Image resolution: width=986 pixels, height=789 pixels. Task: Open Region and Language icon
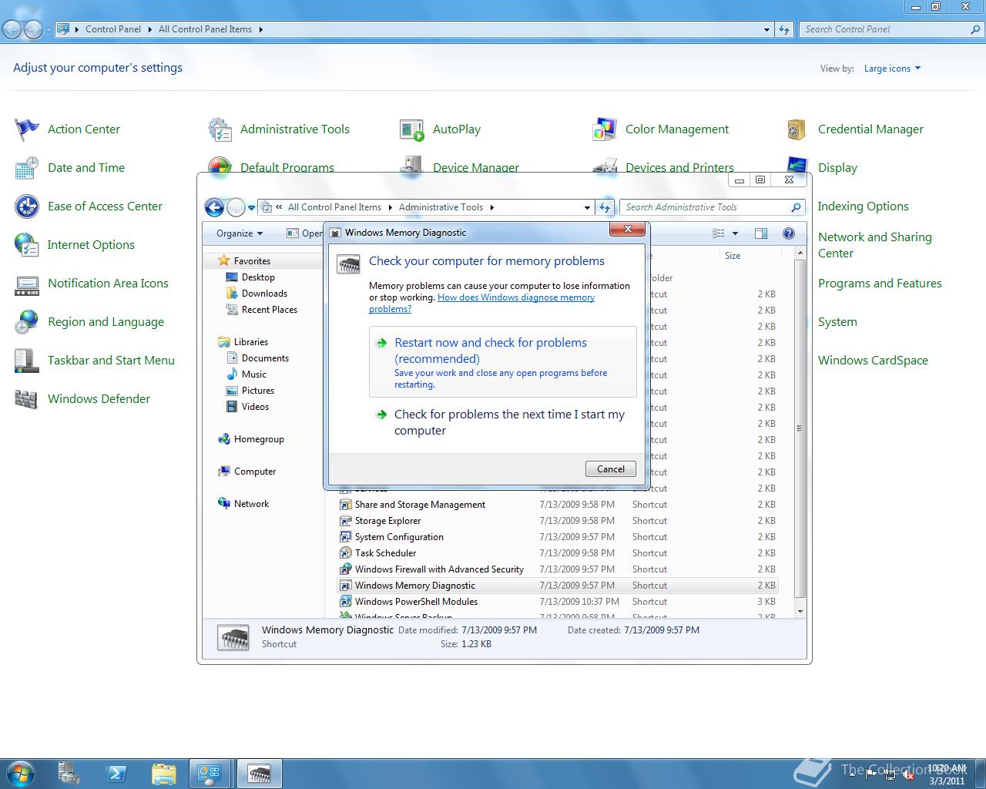point(27,322)
